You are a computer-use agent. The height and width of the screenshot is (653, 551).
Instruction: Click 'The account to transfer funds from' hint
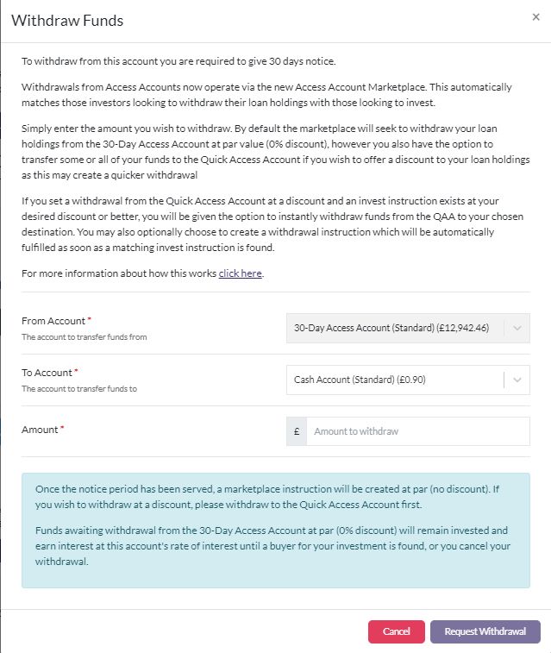84,337
